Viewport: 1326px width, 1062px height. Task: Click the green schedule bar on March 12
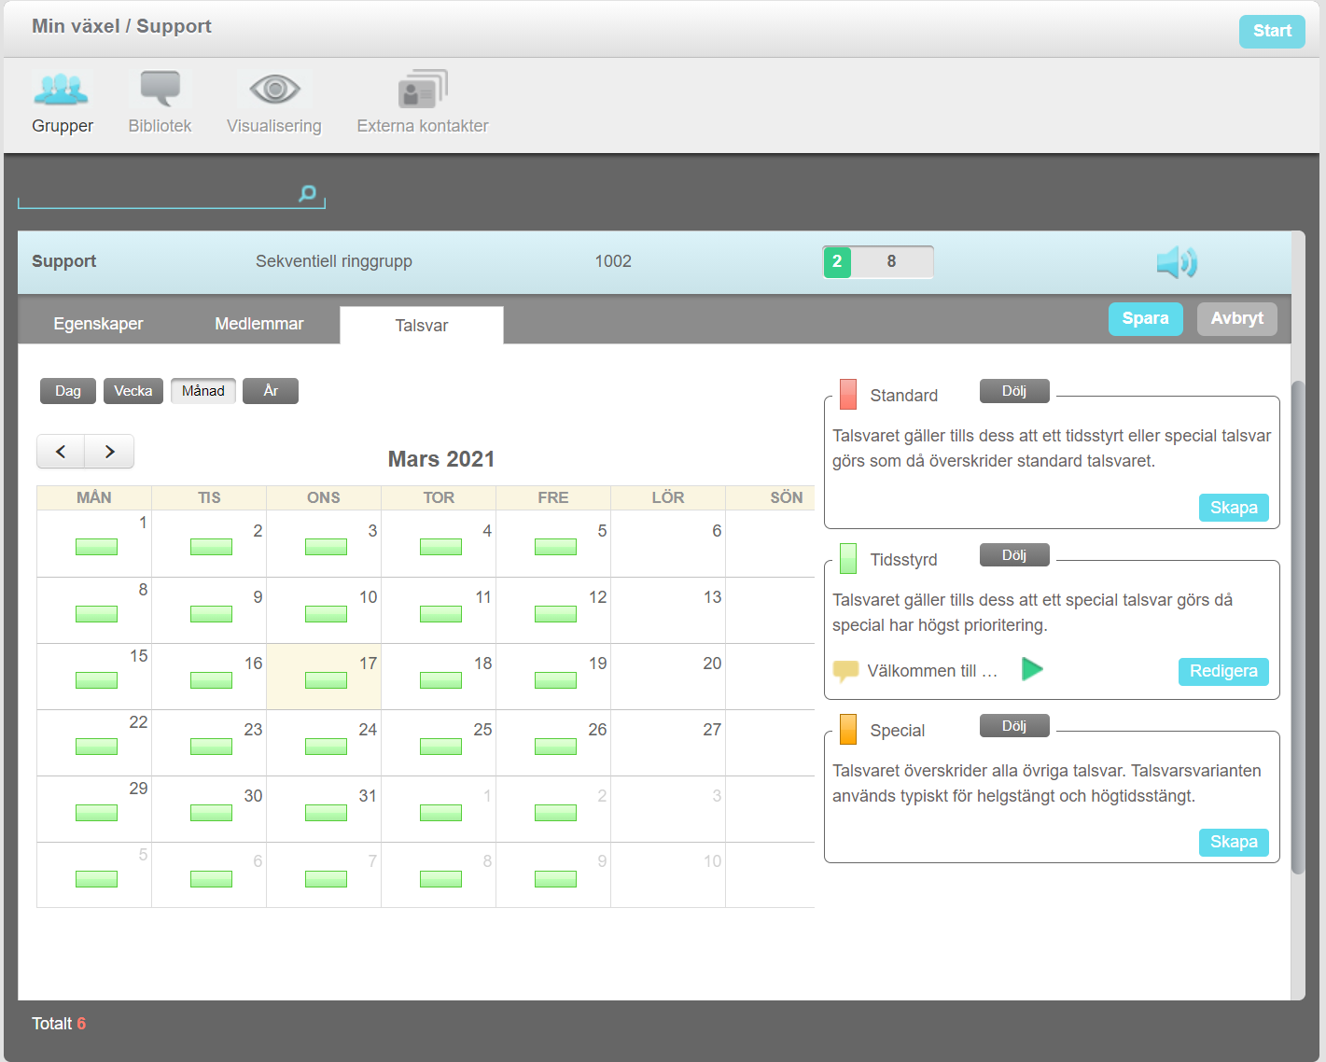click(555, 614)
